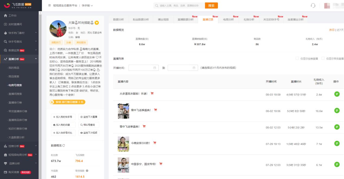Click the headset support icon at top right
Screen dimensions: 344x179
312,5
